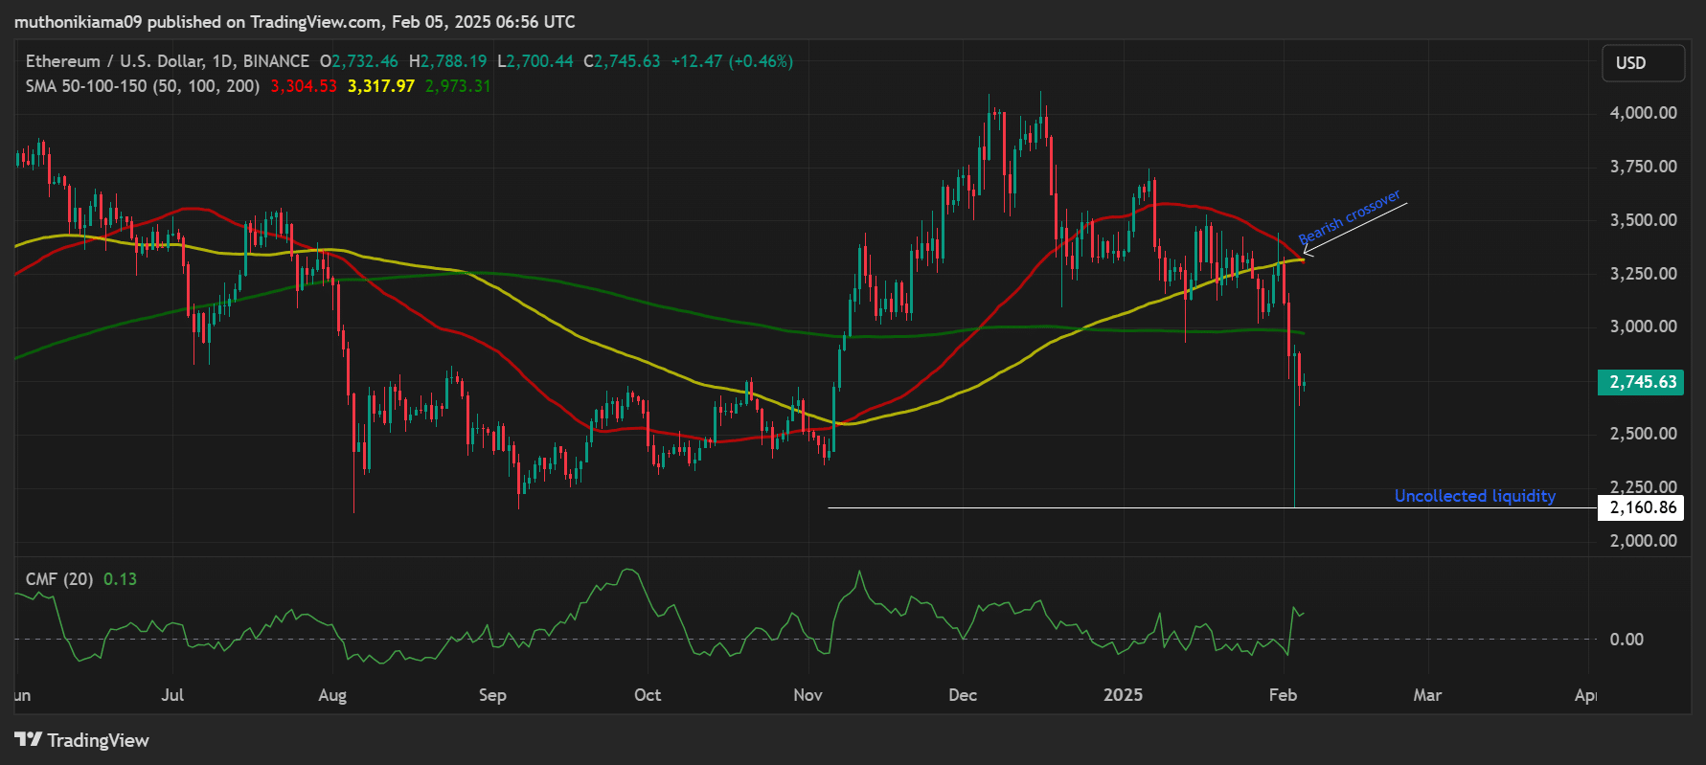Click the 2025 marker on time axis
1706x765 pixels.
[1123, 695]
